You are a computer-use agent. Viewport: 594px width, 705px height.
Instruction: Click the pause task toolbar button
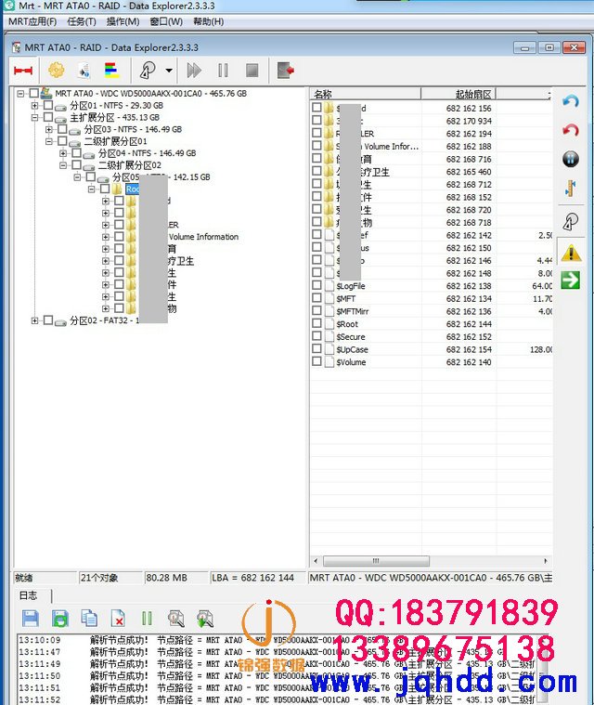pyautogui.click(x=223, y=71)
